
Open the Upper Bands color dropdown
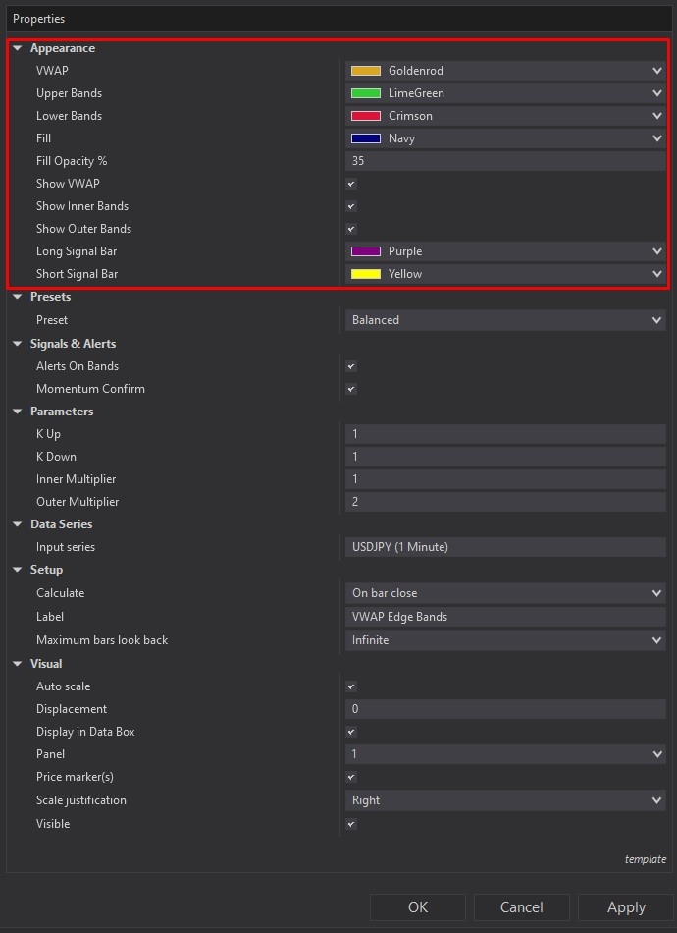655,92
